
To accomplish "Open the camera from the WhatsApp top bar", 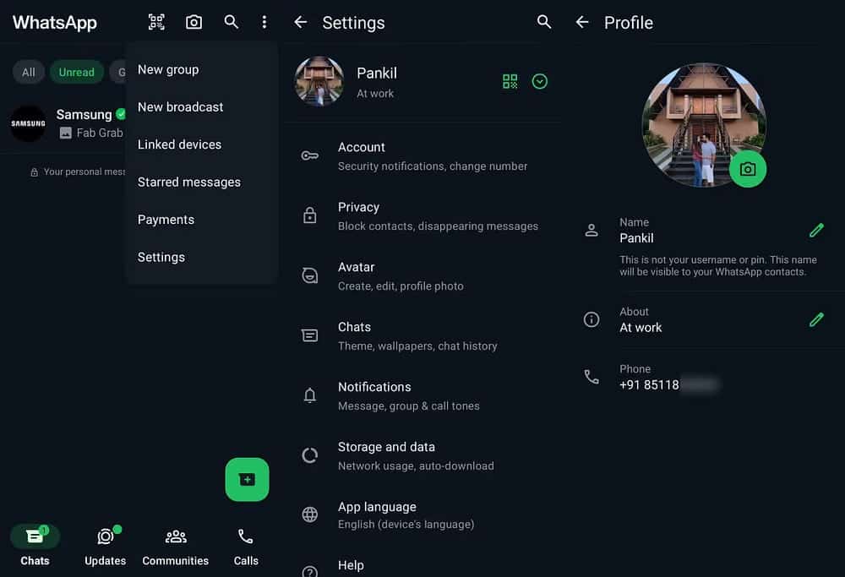I will coord(194,23).
